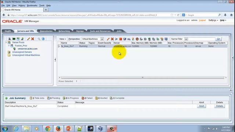The width and height of the screenshot is (235, 132).
Task: Open the View dropdown menu
Action: click(62, 39)
